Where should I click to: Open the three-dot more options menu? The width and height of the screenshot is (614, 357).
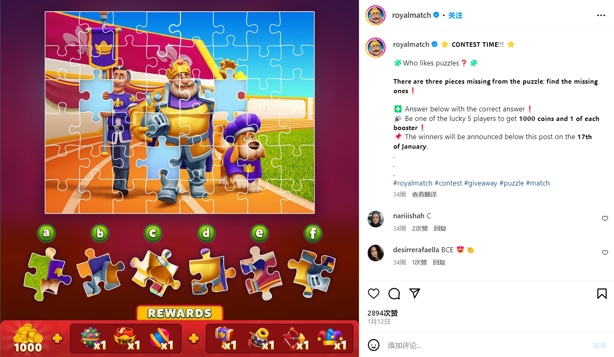(x=601, y=15)
